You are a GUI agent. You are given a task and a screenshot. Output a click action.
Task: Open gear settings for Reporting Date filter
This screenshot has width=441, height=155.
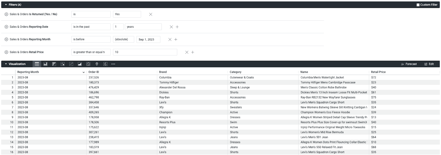pyautogui.click(x=6, y=27)
